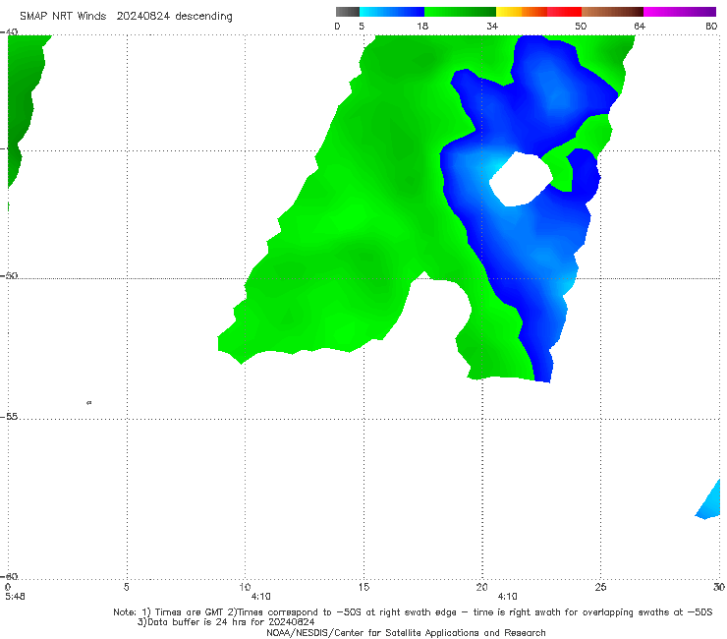The image size is (727, 639).
Task: Click the latitude label '-55'
Action: (x=9, y=416)
